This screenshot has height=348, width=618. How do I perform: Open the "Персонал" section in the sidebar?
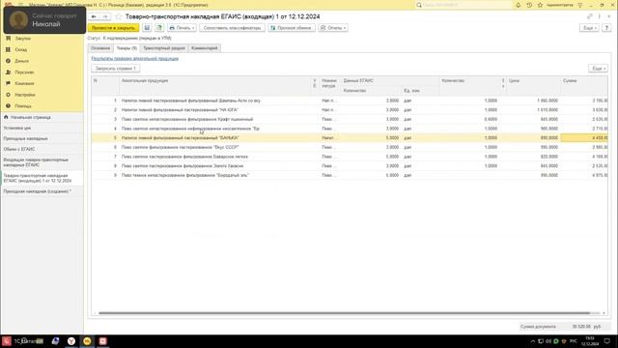click(24, 72)
